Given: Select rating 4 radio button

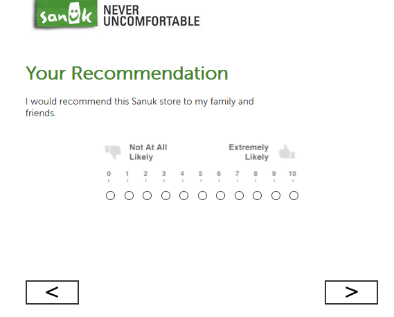Looking at the screenshot, I should [183, 195].
